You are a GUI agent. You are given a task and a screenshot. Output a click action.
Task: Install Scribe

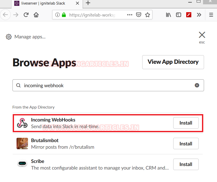click(186, 164)
